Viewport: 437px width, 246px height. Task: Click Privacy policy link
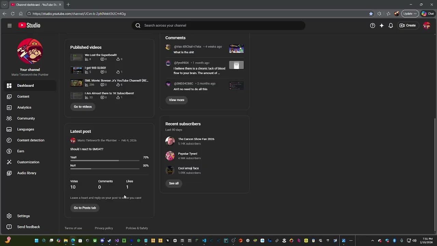tap(104, 228)
